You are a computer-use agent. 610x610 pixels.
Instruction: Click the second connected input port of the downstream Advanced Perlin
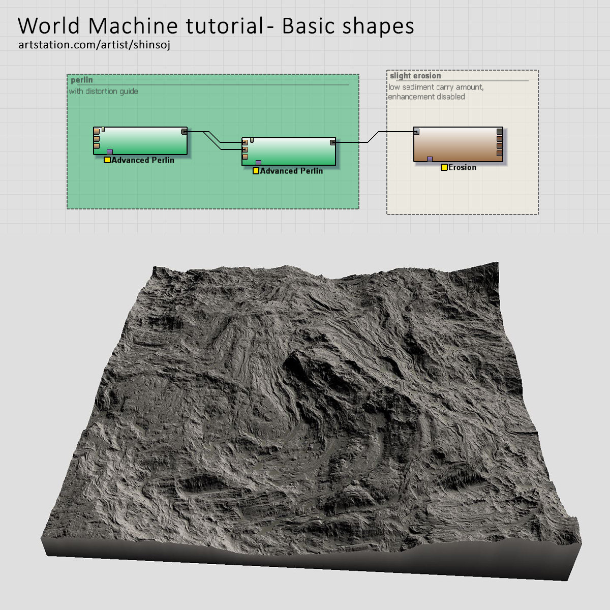[x=245, y=149]
